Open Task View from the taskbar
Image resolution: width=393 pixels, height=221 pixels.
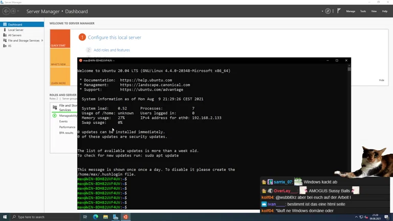point(85,217)
